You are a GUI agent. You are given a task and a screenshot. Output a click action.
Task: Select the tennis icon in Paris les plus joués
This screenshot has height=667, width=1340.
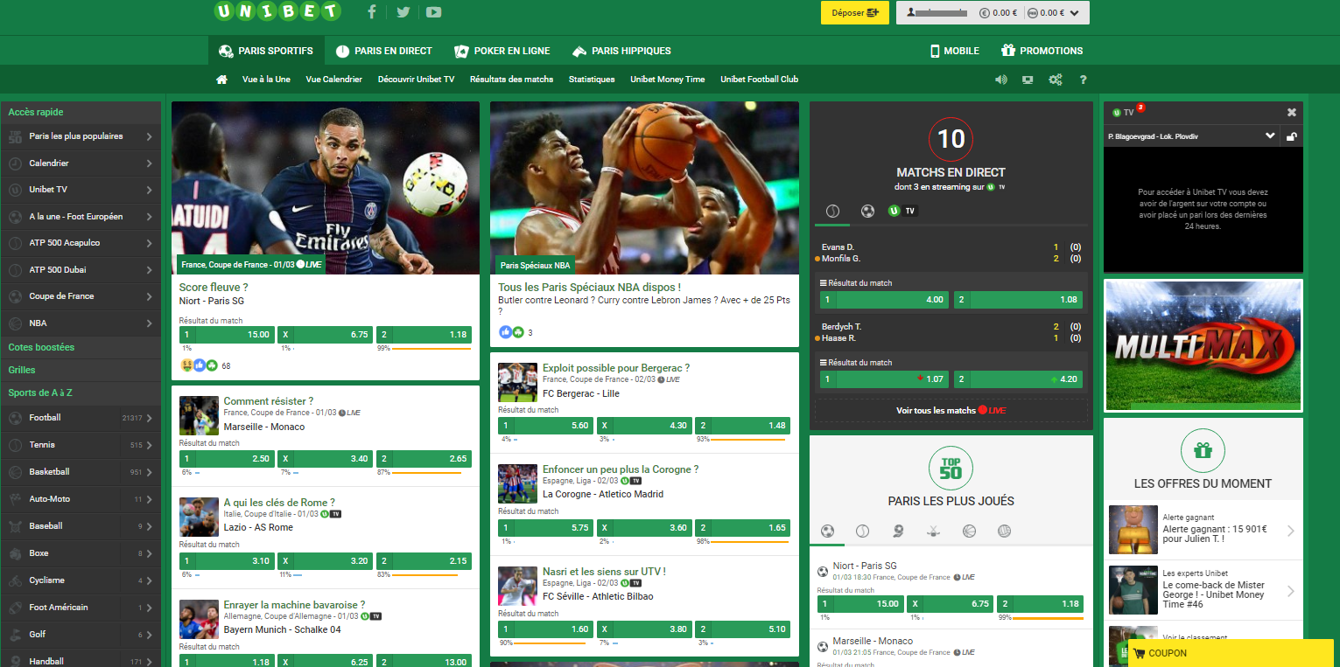point(862,531)
